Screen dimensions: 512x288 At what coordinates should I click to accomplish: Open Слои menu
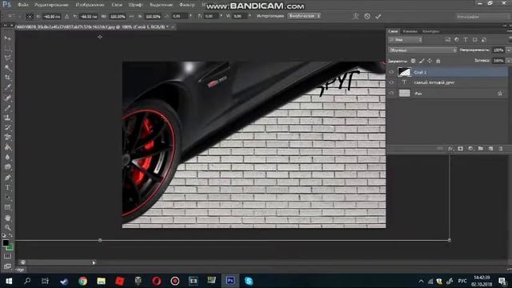click(x=117, y=5)
